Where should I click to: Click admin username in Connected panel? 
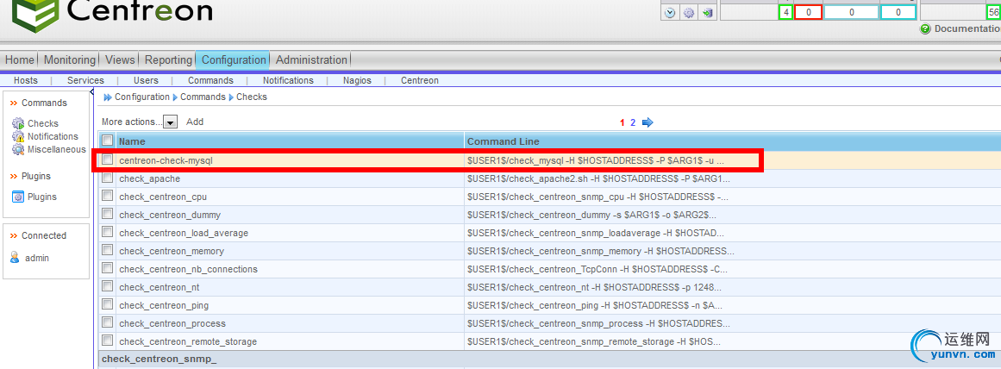pos(37,258)
